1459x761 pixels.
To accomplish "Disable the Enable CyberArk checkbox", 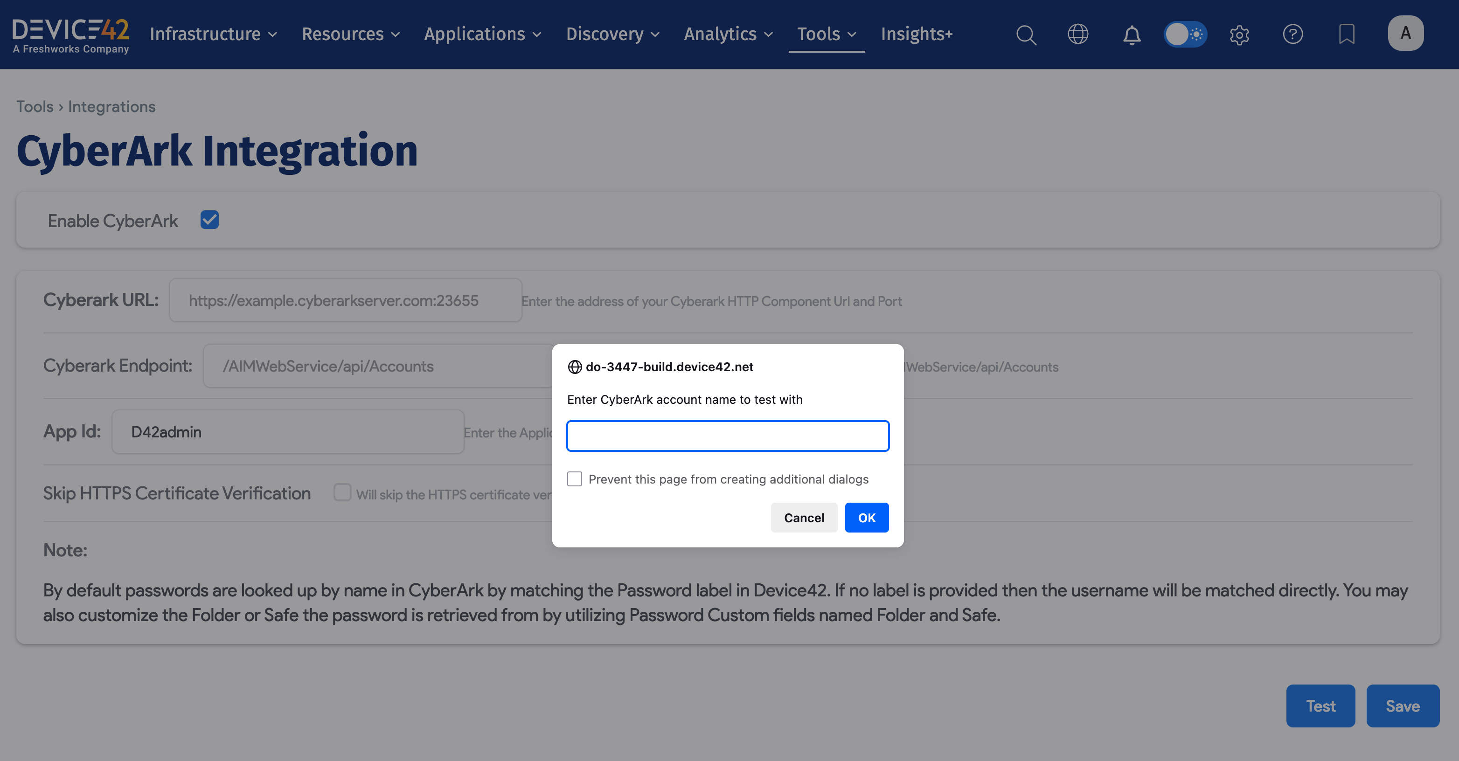I will [209, 220].
